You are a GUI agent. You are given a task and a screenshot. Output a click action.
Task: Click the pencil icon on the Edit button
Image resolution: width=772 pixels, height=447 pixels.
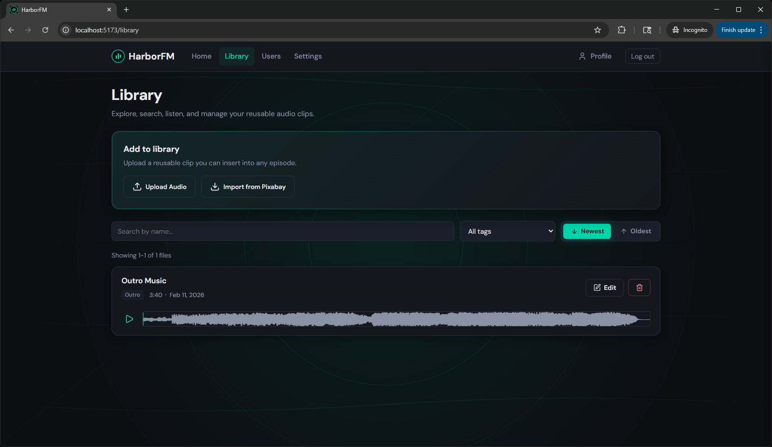coord(597,287)
